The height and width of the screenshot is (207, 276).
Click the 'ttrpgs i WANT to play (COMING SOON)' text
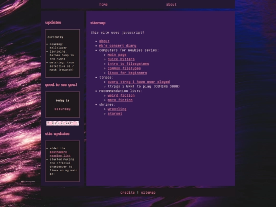click(x=144, y=86)
